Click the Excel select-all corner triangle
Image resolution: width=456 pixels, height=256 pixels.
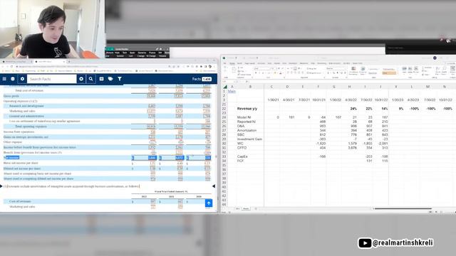coord(225,87)
